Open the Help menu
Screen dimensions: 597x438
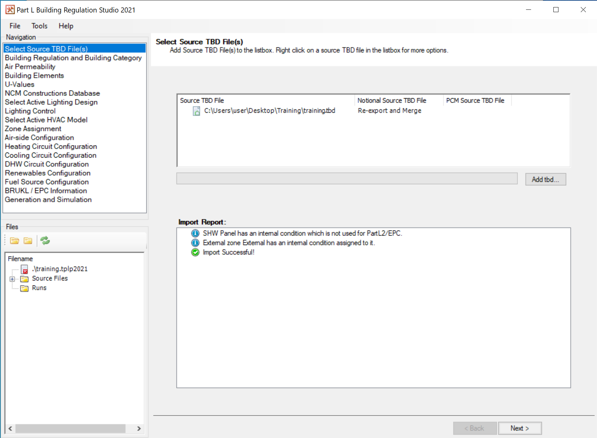click(x=66, y=26)
